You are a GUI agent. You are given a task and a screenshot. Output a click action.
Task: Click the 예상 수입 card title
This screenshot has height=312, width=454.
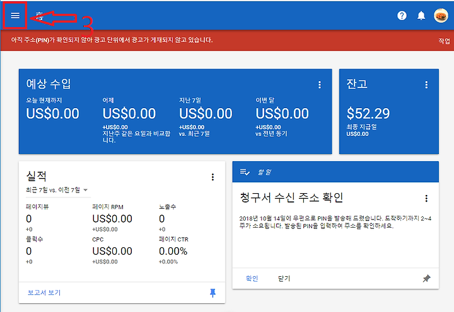point(49,84)
